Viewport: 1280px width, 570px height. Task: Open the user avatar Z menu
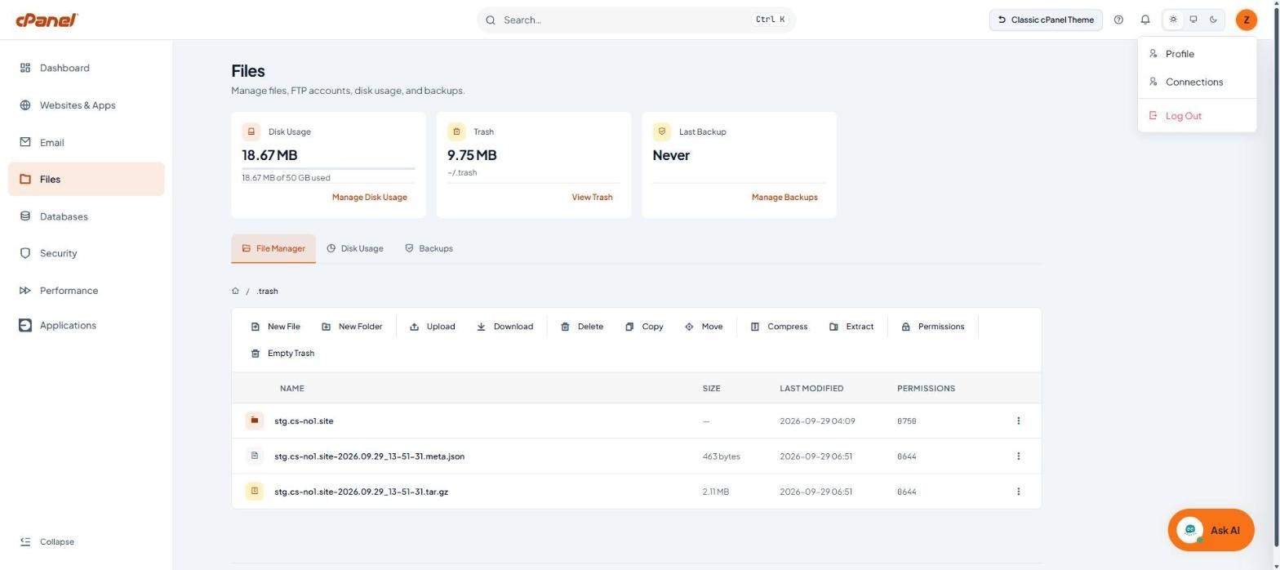(x=1247, y=20)
